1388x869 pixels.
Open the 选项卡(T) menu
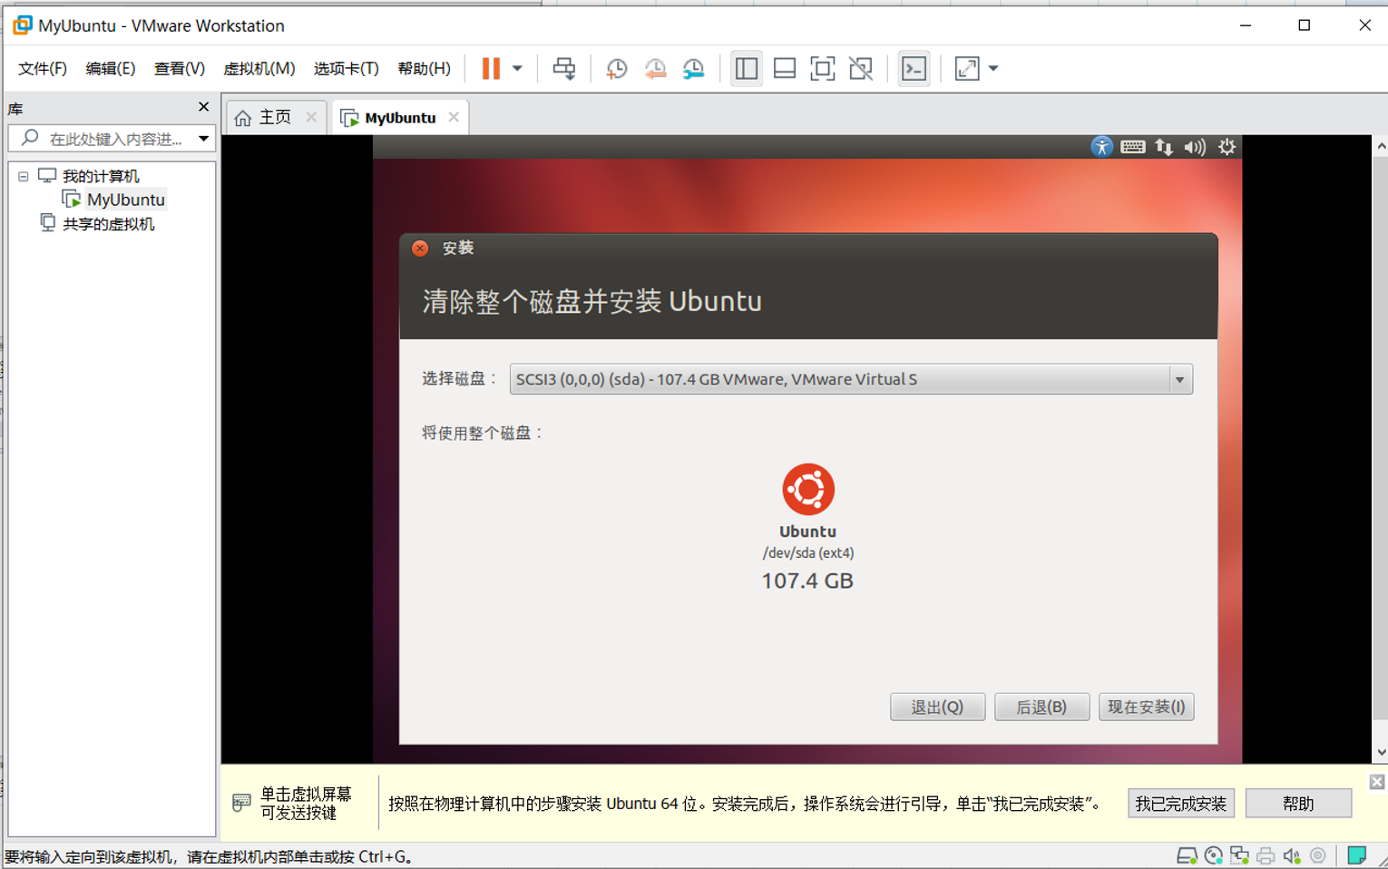[x=347, y=69]
